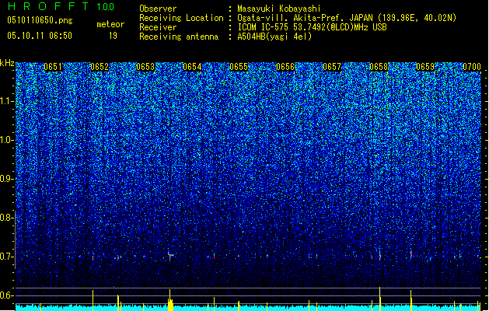489x311 pixels.
Task: Click the bright meteor echo near 0653
Action: (x=170, y=256)
